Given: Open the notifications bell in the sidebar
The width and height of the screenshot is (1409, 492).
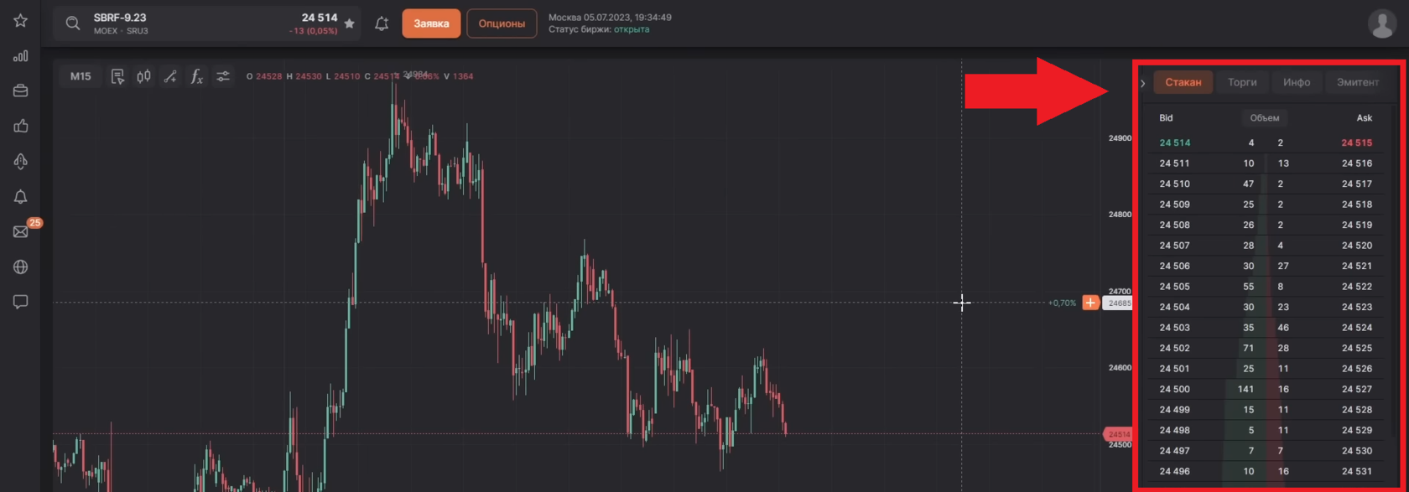Looking at the screenshot, I should tap(20, 196).
